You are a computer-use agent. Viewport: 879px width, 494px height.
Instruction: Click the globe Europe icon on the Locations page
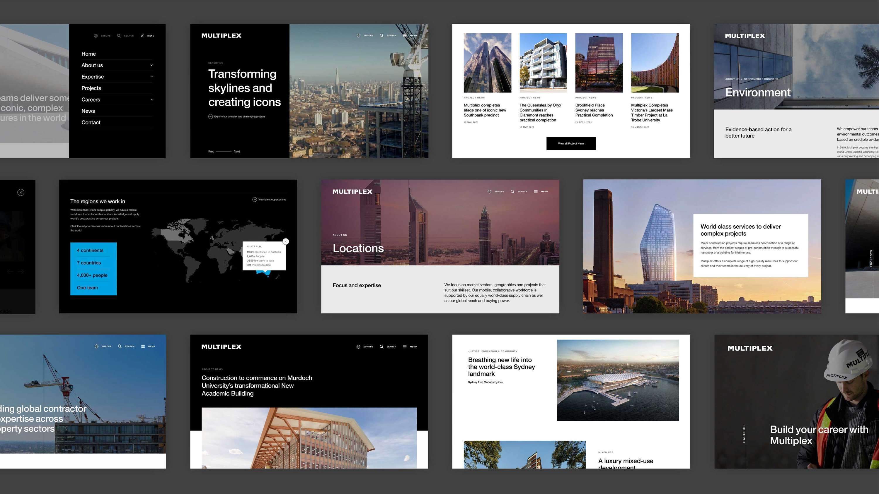pyautogui.click(x=489, y=192)
